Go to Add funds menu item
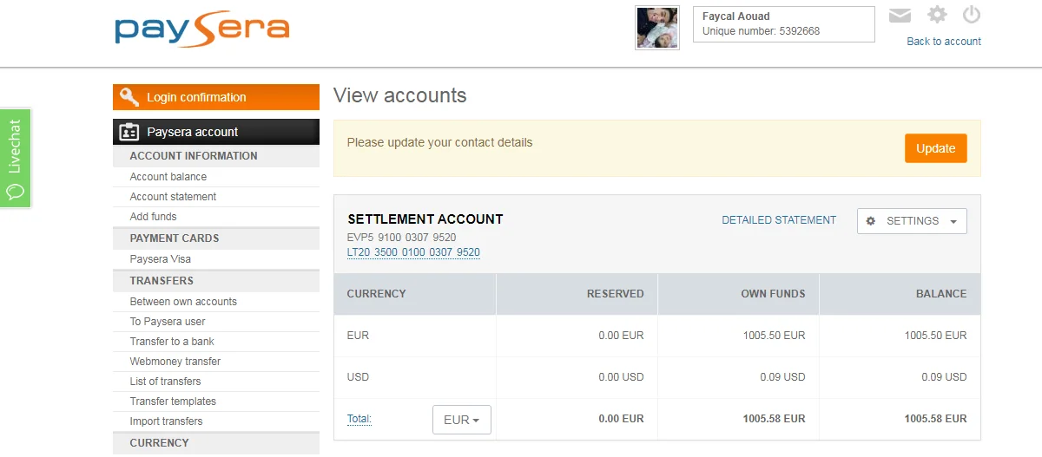 point(153,217)
